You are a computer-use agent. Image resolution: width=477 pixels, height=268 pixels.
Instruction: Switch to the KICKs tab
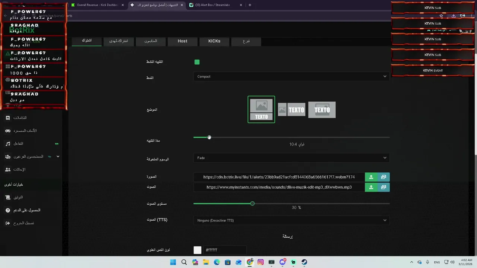point(214,41)
